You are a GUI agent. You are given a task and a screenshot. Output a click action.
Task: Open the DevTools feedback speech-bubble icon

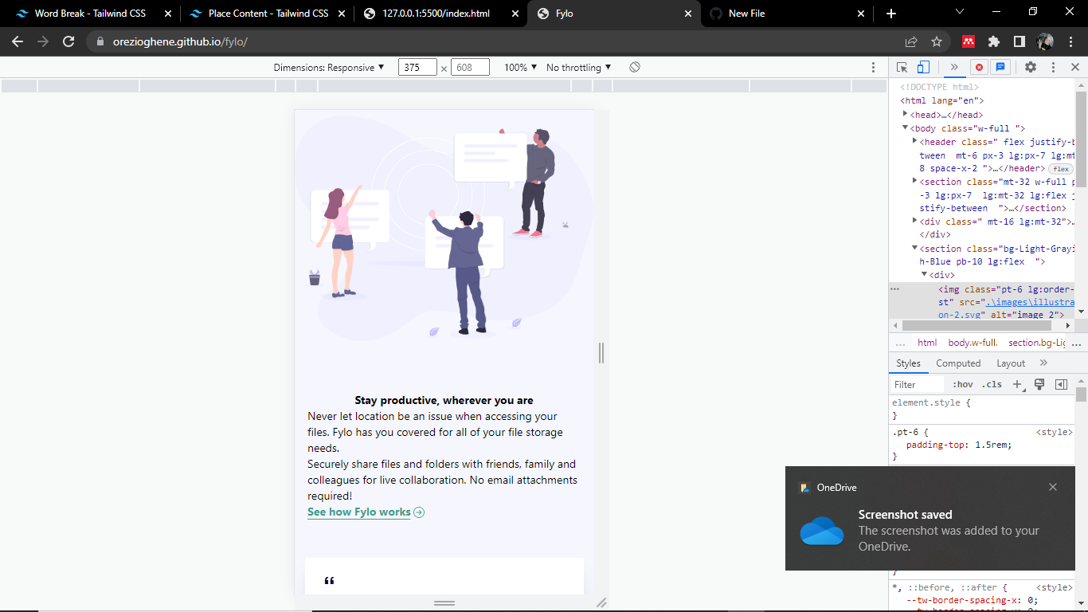1000,67
